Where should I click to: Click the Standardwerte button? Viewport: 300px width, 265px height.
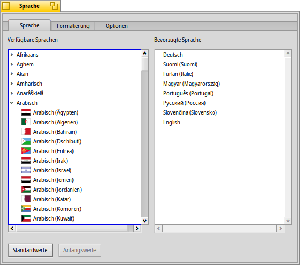tap(30, 250)
